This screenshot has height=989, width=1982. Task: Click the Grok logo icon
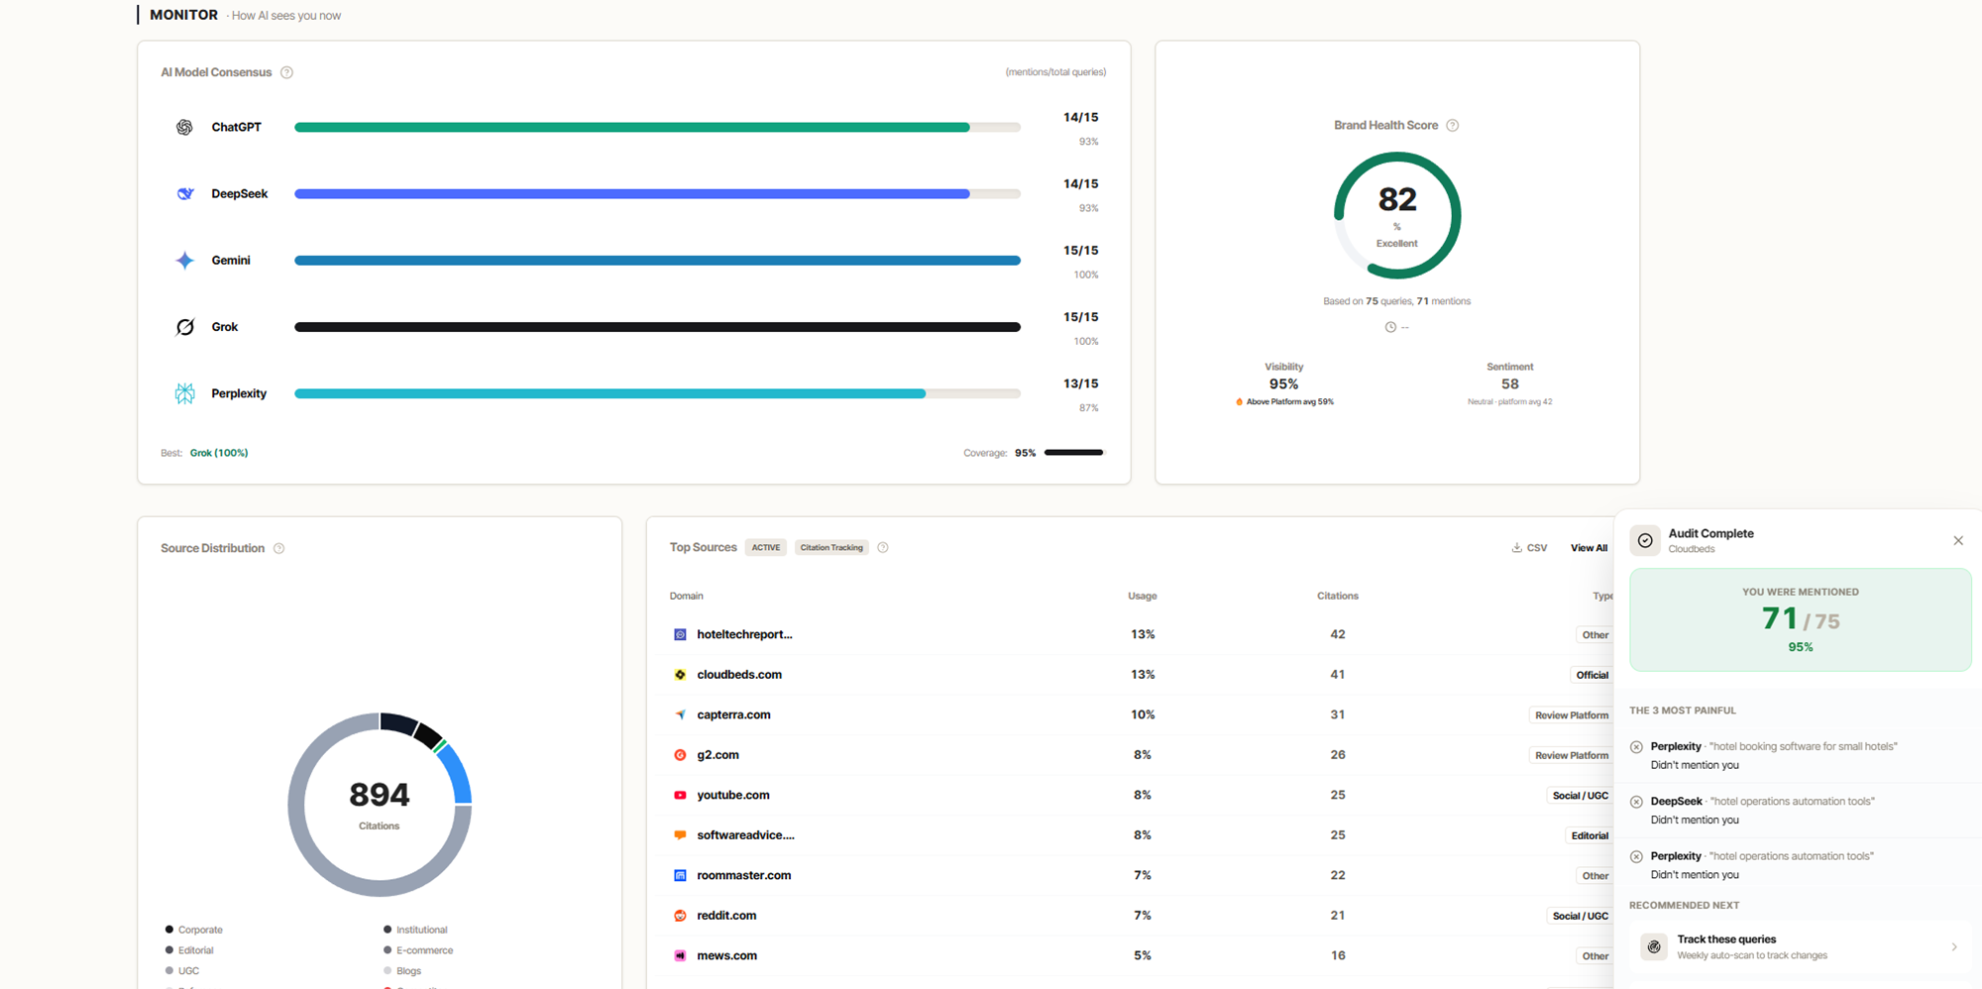coord(184,327)
